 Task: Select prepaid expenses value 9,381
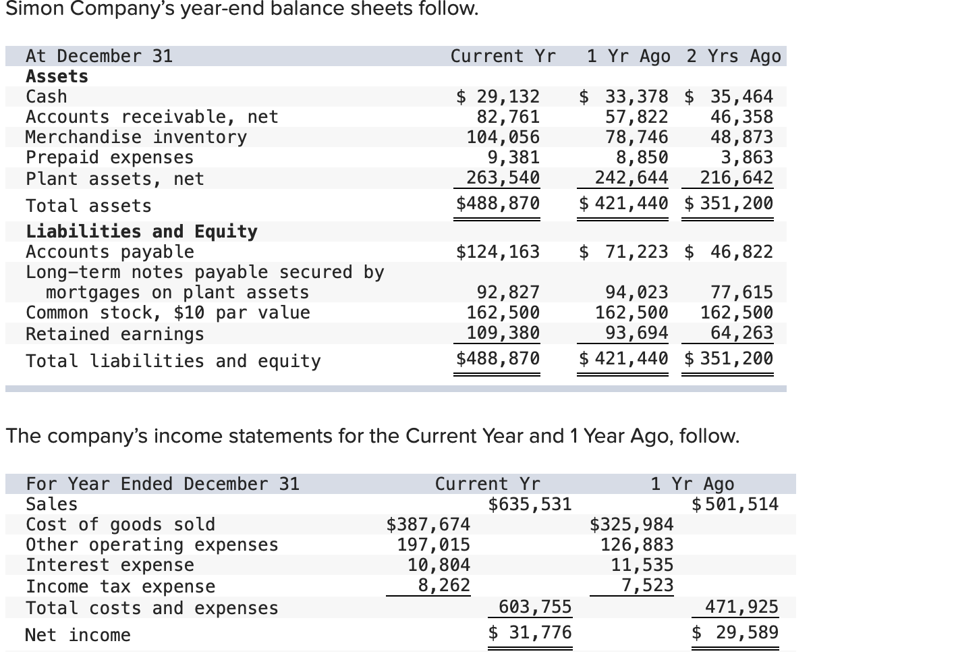click(x=514, y=157)
